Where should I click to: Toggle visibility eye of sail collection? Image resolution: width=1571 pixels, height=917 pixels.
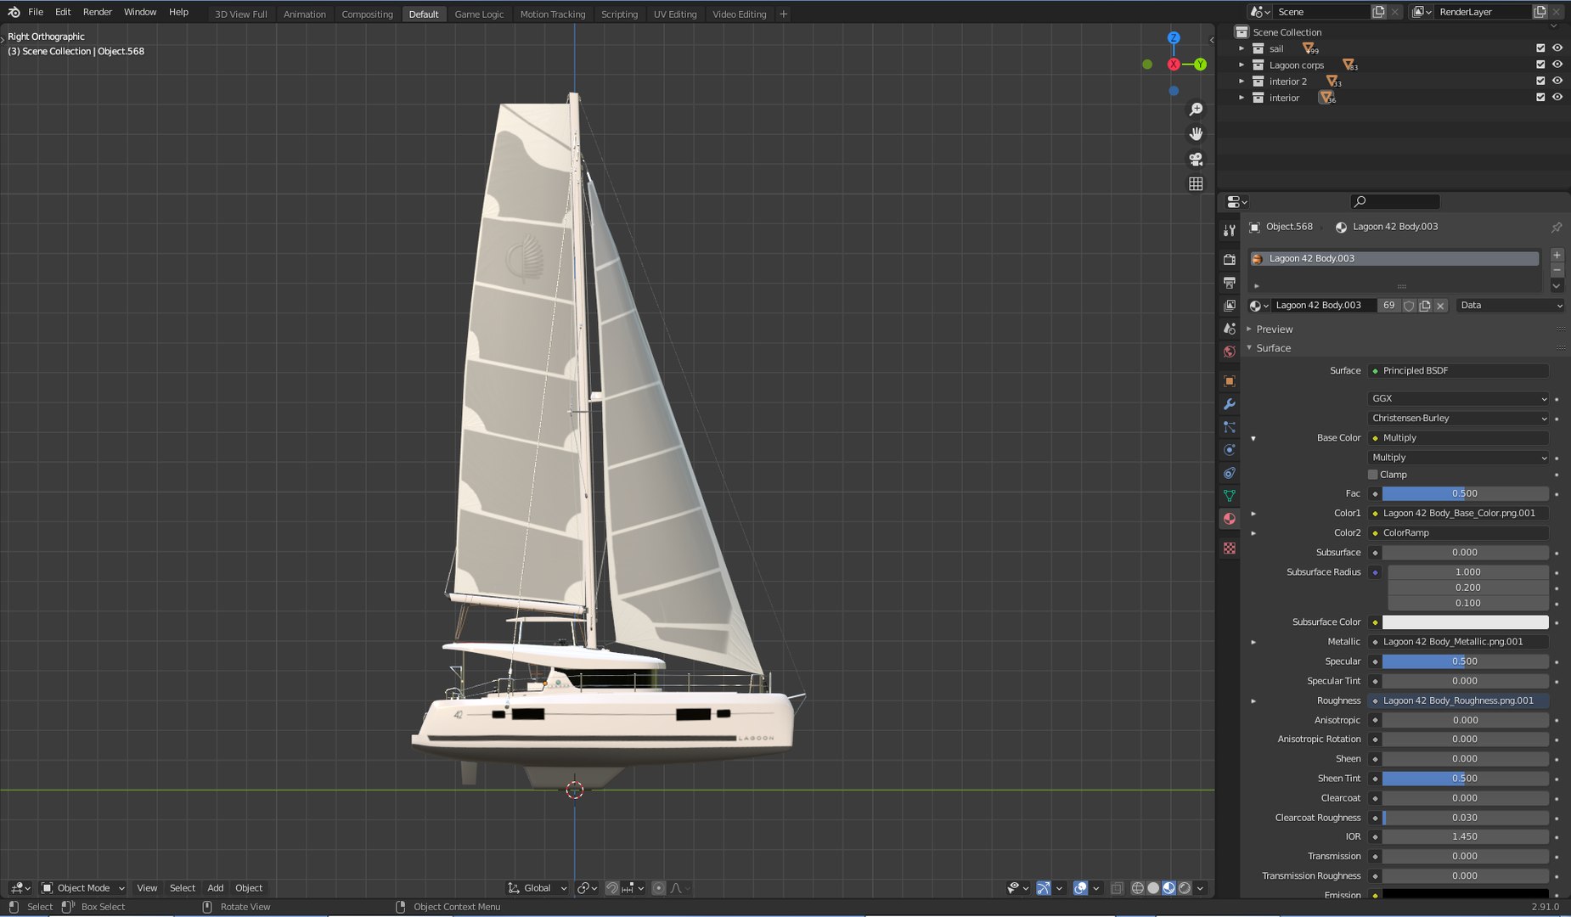pyautogui.click(x=1557, y=48)
